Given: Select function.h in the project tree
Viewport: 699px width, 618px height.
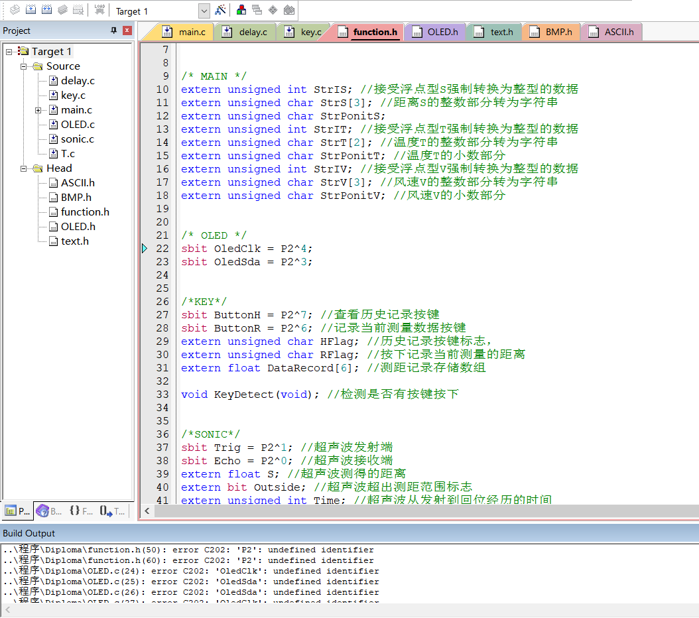Looking at the screenshot, I should 85,212.
